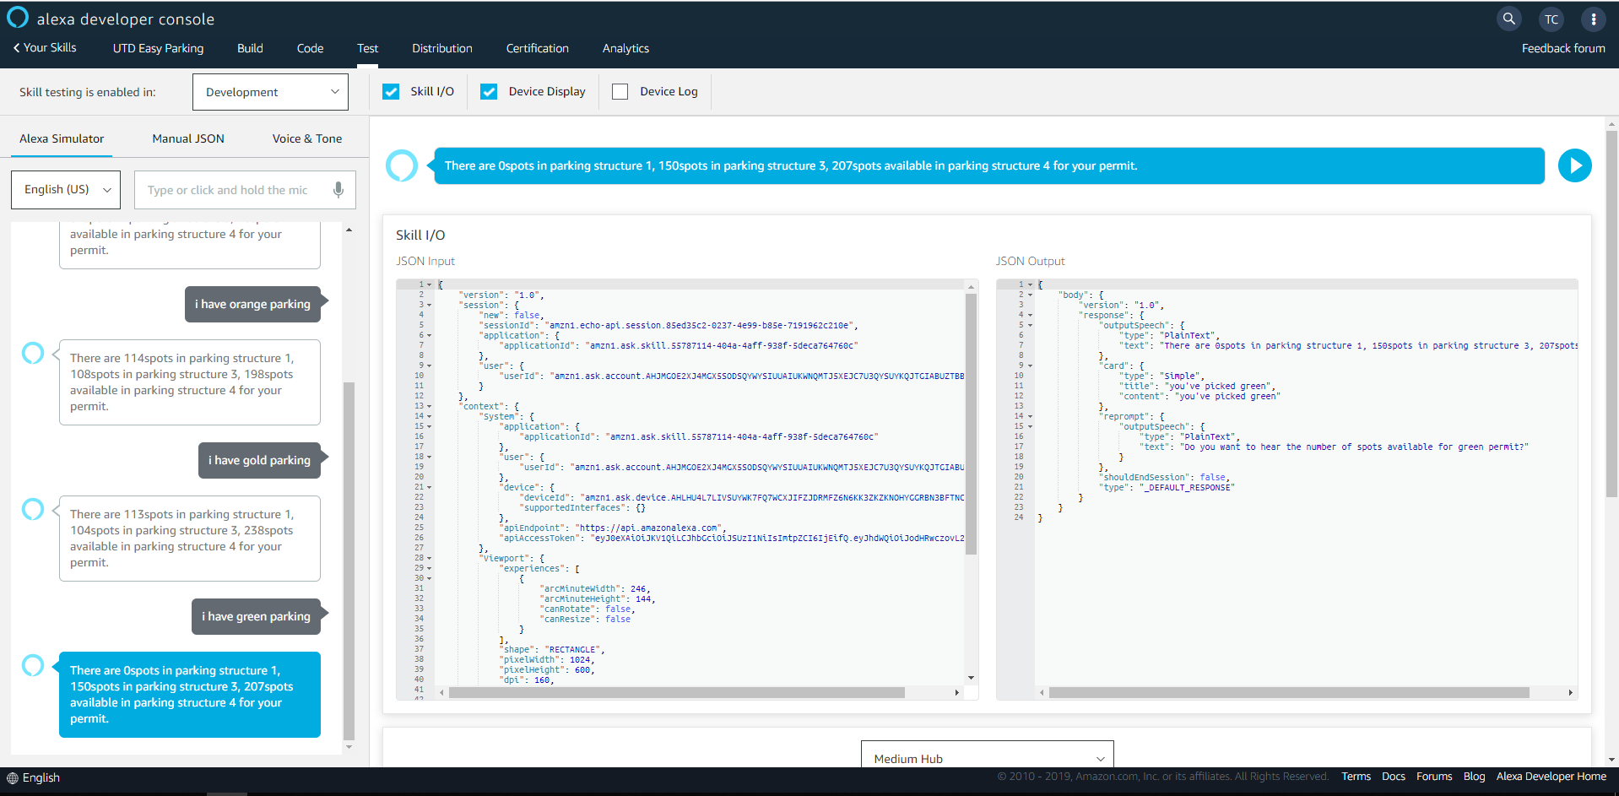Open the Blog footer link
The image size is (1619, 796).
1475,777
